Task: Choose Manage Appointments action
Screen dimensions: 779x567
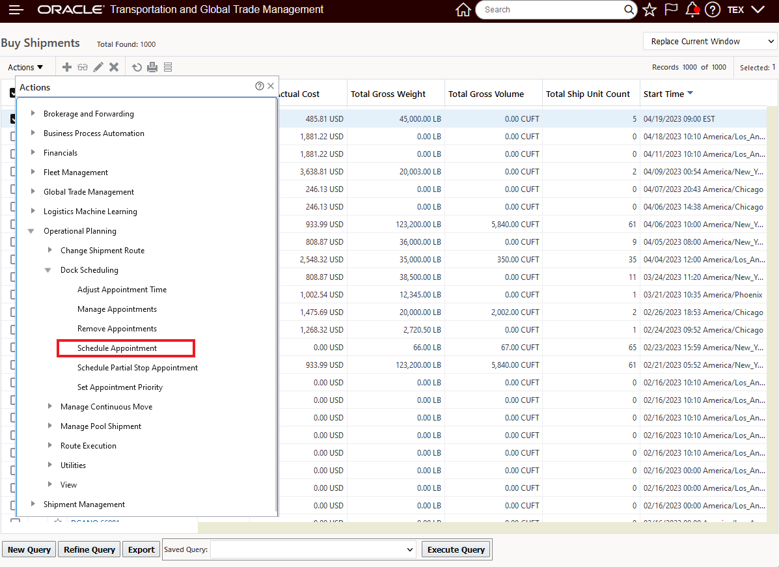Action: (117, 309)
